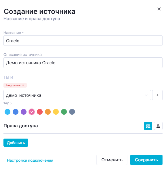
Task: Toggle the selected pink tag color
Action: (x=32, y=112)
